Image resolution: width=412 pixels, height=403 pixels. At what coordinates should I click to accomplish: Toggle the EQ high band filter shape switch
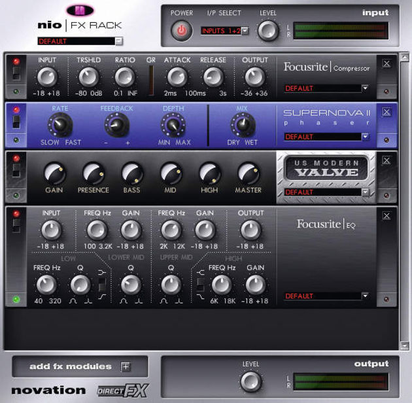tap(200, 285)
